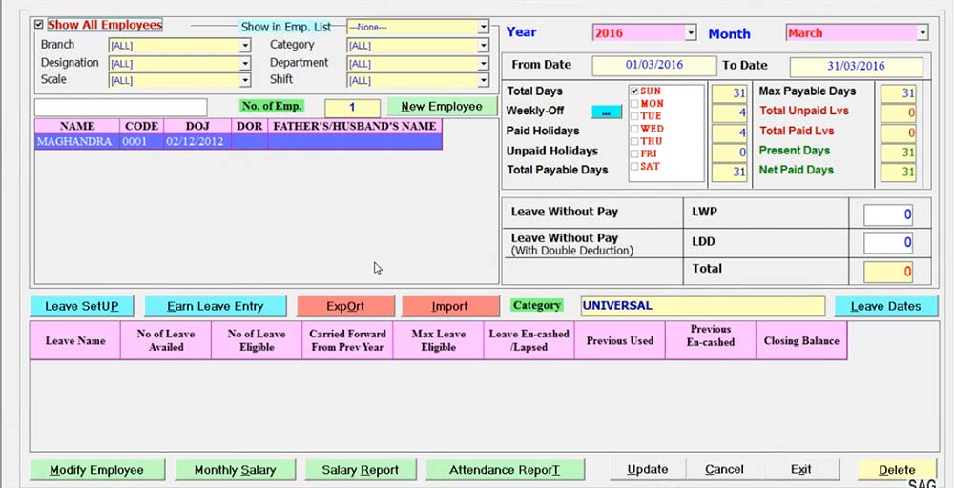Click the Total Unpaid Lvs field
The width and height of the screenshot is (954, 488).
(898, 113)
